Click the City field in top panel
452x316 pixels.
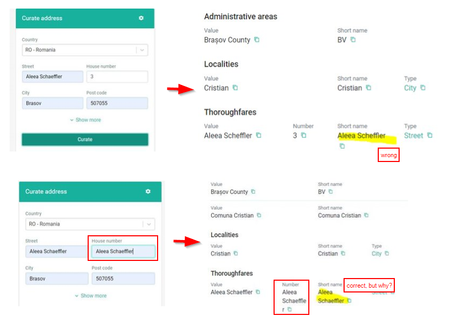[x=52, y=103]
